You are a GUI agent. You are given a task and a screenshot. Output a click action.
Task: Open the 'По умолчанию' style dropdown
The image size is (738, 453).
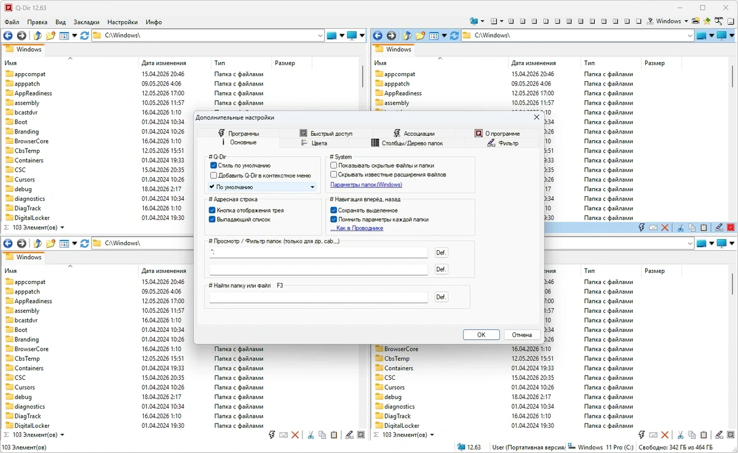click(262, 187)
